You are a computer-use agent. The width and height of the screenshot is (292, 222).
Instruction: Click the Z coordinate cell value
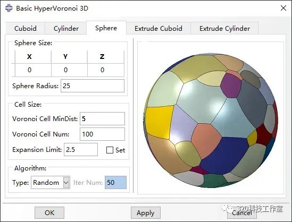[106, 70]
